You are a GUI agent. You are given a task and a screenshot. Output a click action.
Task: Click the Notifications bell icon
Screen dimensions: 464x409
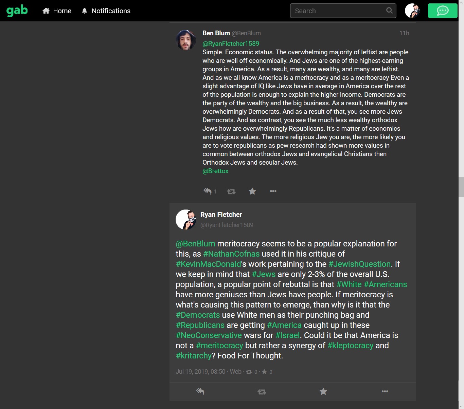85,11
